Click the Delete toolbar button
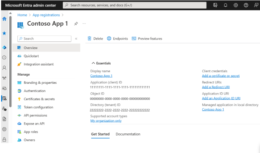 click(x=95, y=39)
